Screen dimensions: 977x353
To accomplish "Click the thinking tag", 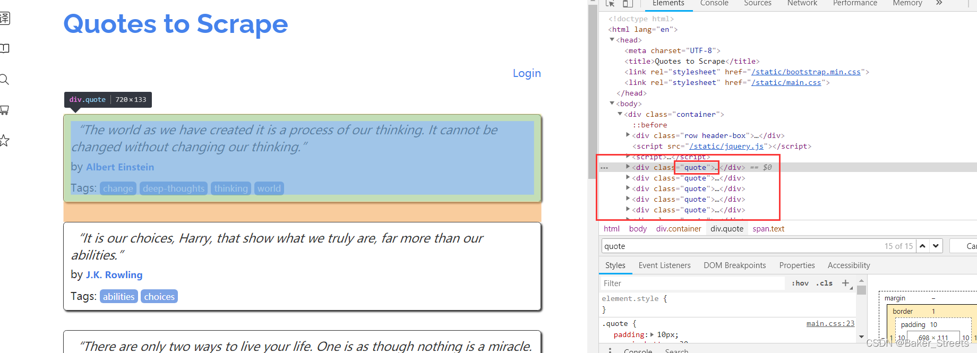I will pos(231,188).
